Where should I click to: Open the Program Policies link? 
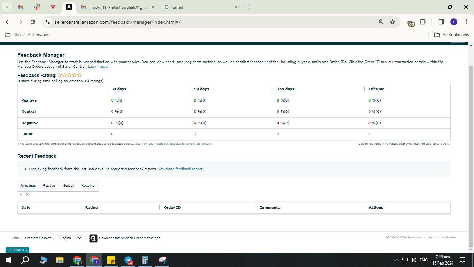point(38,238)
